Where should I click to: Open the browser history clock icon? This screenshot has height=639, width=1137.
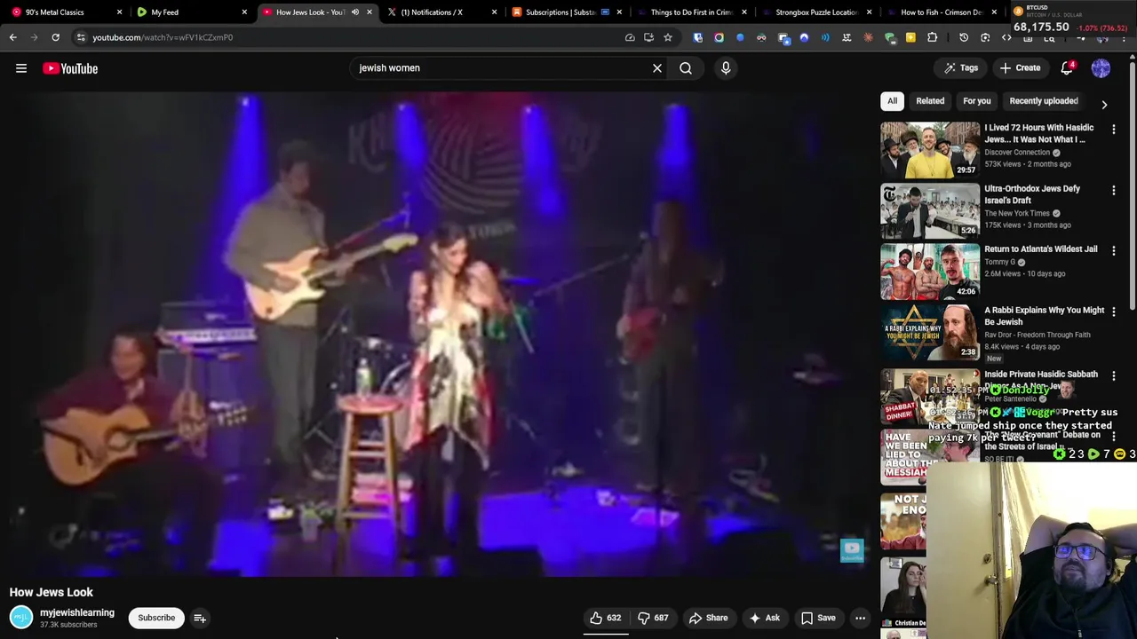964,37
